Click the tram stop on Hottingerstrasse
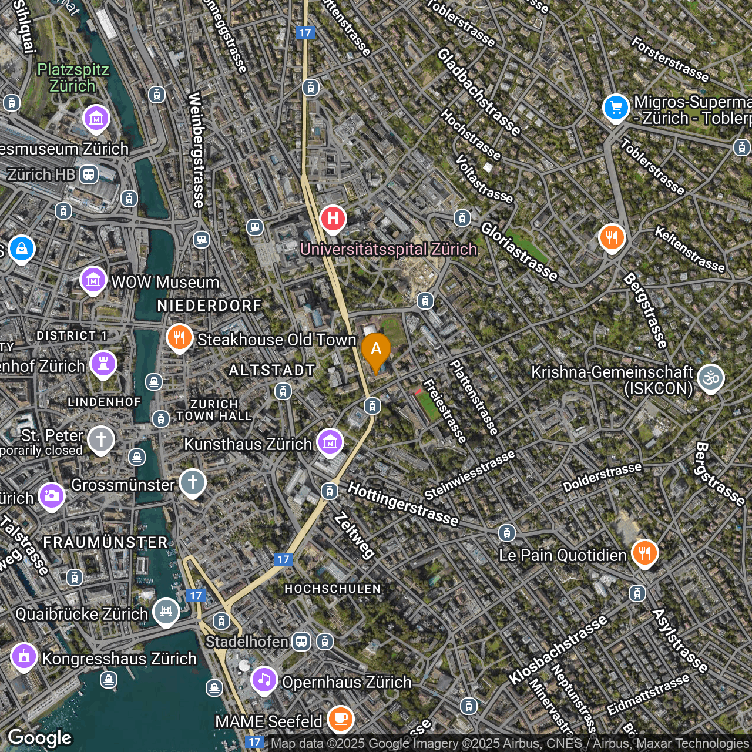The image size is (752, 752). point(507,533)
